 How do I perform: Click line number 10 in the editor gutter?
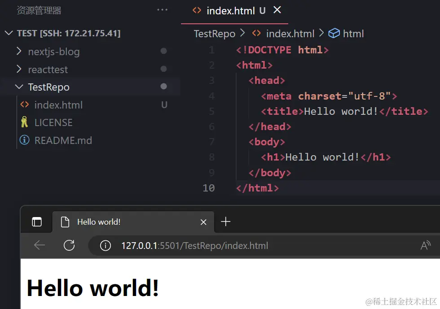pos(209,188)
